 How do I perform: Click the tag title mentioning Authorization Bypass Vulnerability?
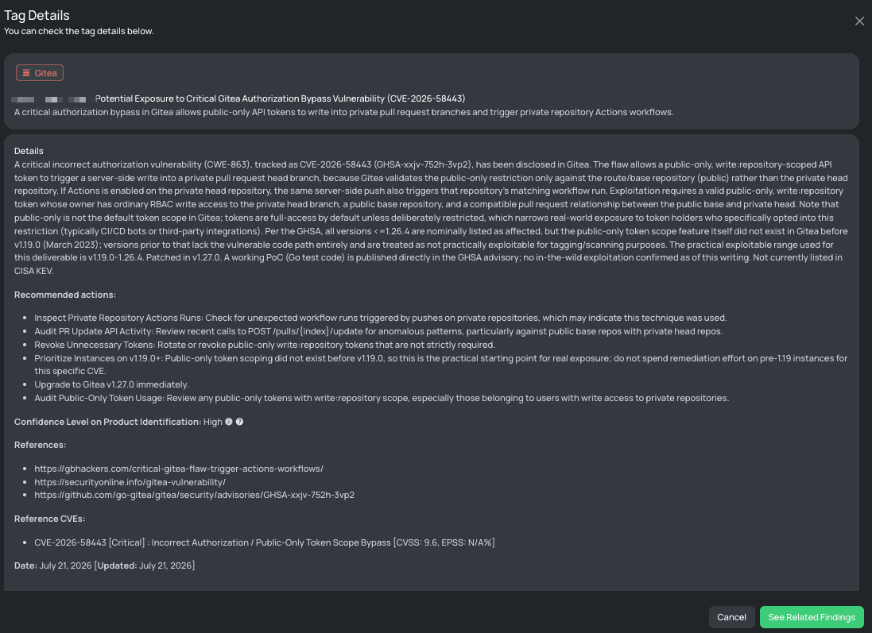(280, 98)
